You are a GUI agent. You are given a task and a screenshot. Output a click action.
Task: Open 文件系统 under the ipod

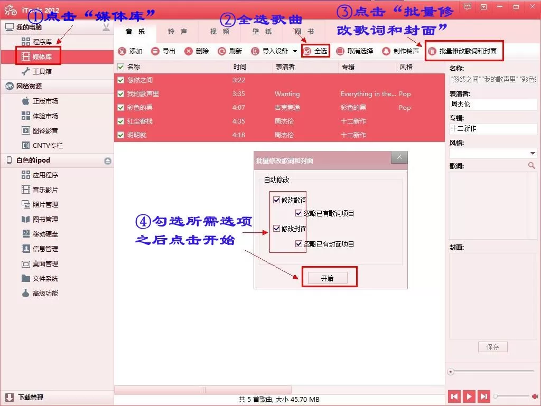[40, 278]
